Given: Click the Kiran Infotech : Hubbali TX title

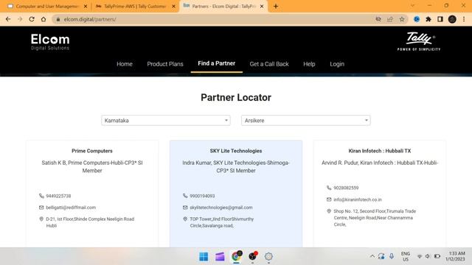Looking at the screenshot, I should click(380, 151).
